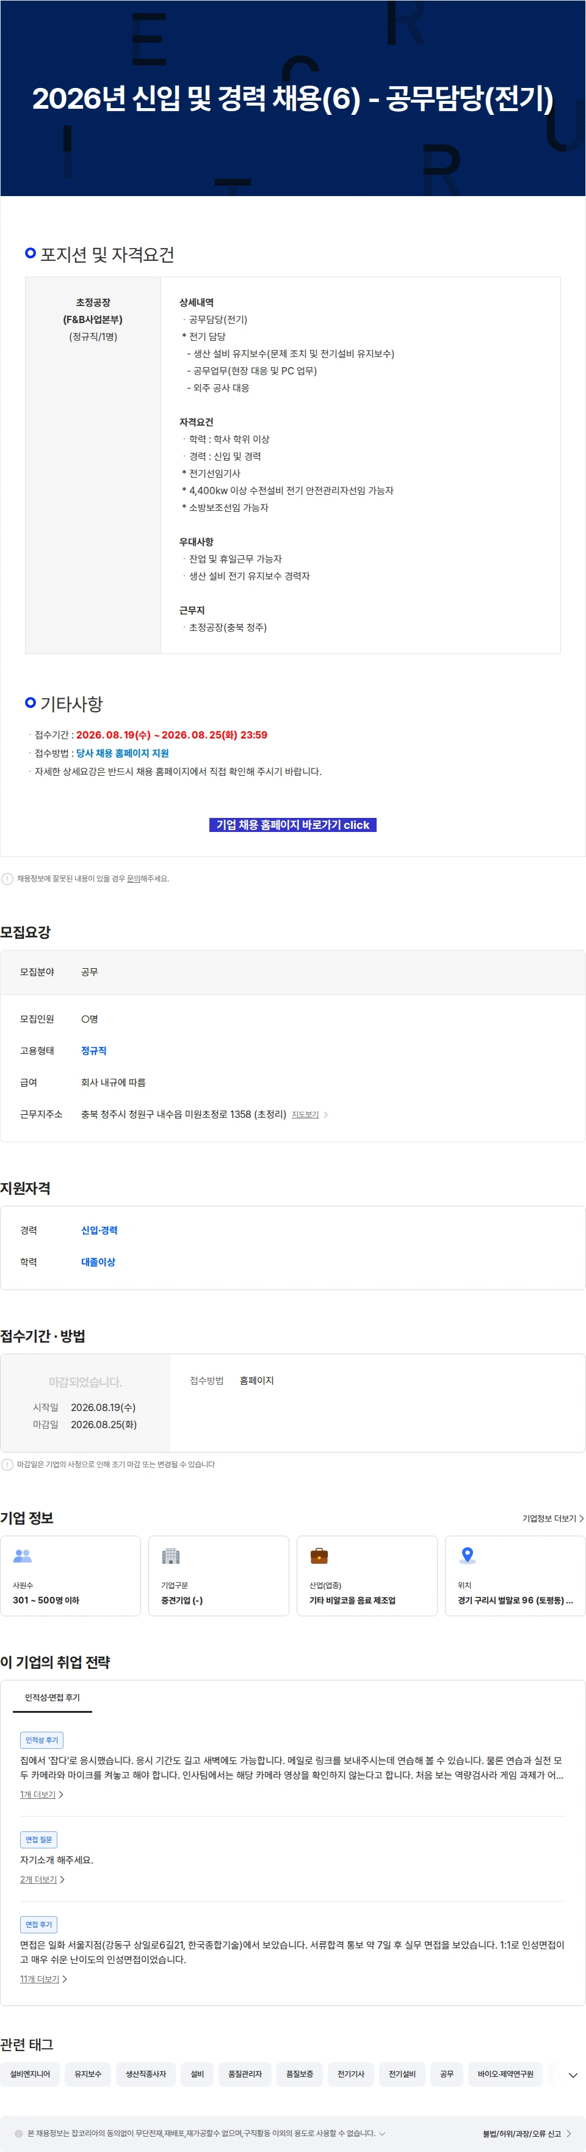
Task: Open 지도보기 map link
Action: (x=309, y=1114)
